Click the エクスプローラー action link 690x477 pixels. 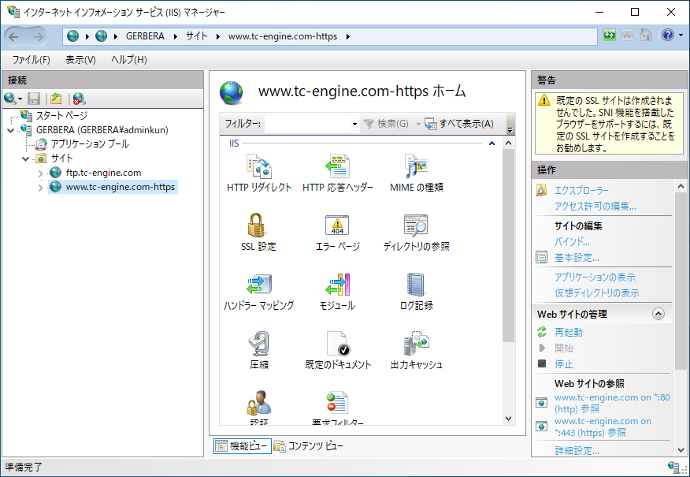[581, 190]
